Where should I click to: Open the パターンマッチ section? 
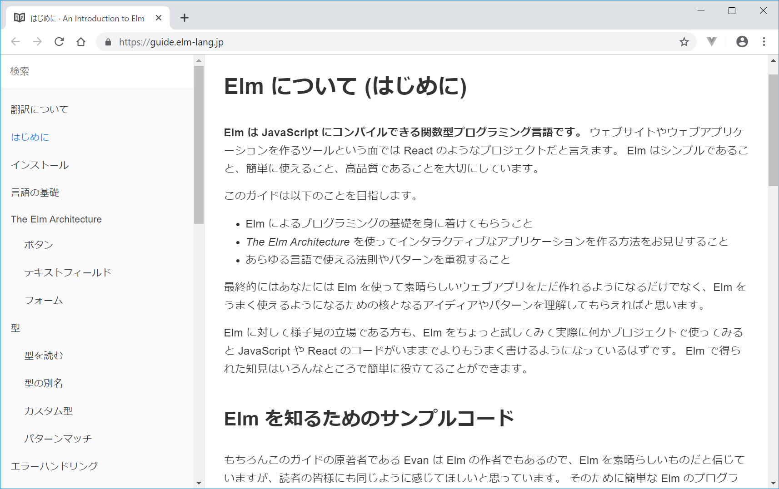[58, 439]
